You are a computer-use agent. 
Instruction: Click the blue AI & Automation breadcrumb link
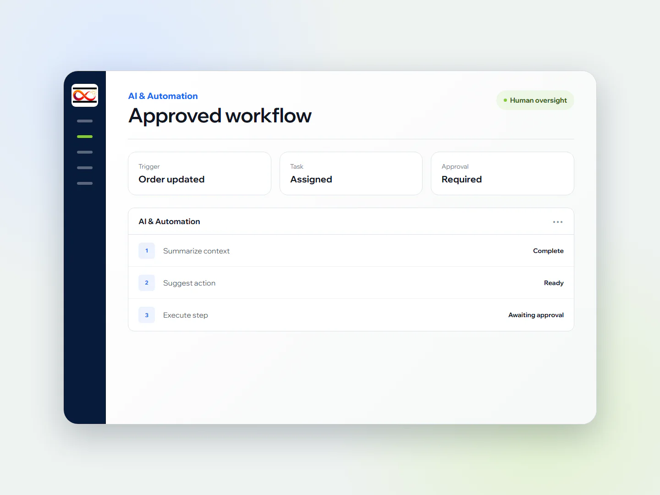pos(163,96)
